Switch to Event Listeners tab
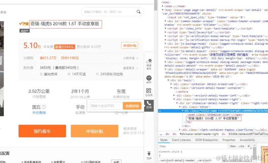The width and height of the screenshot is (268, 163). [x=181, y=140]
